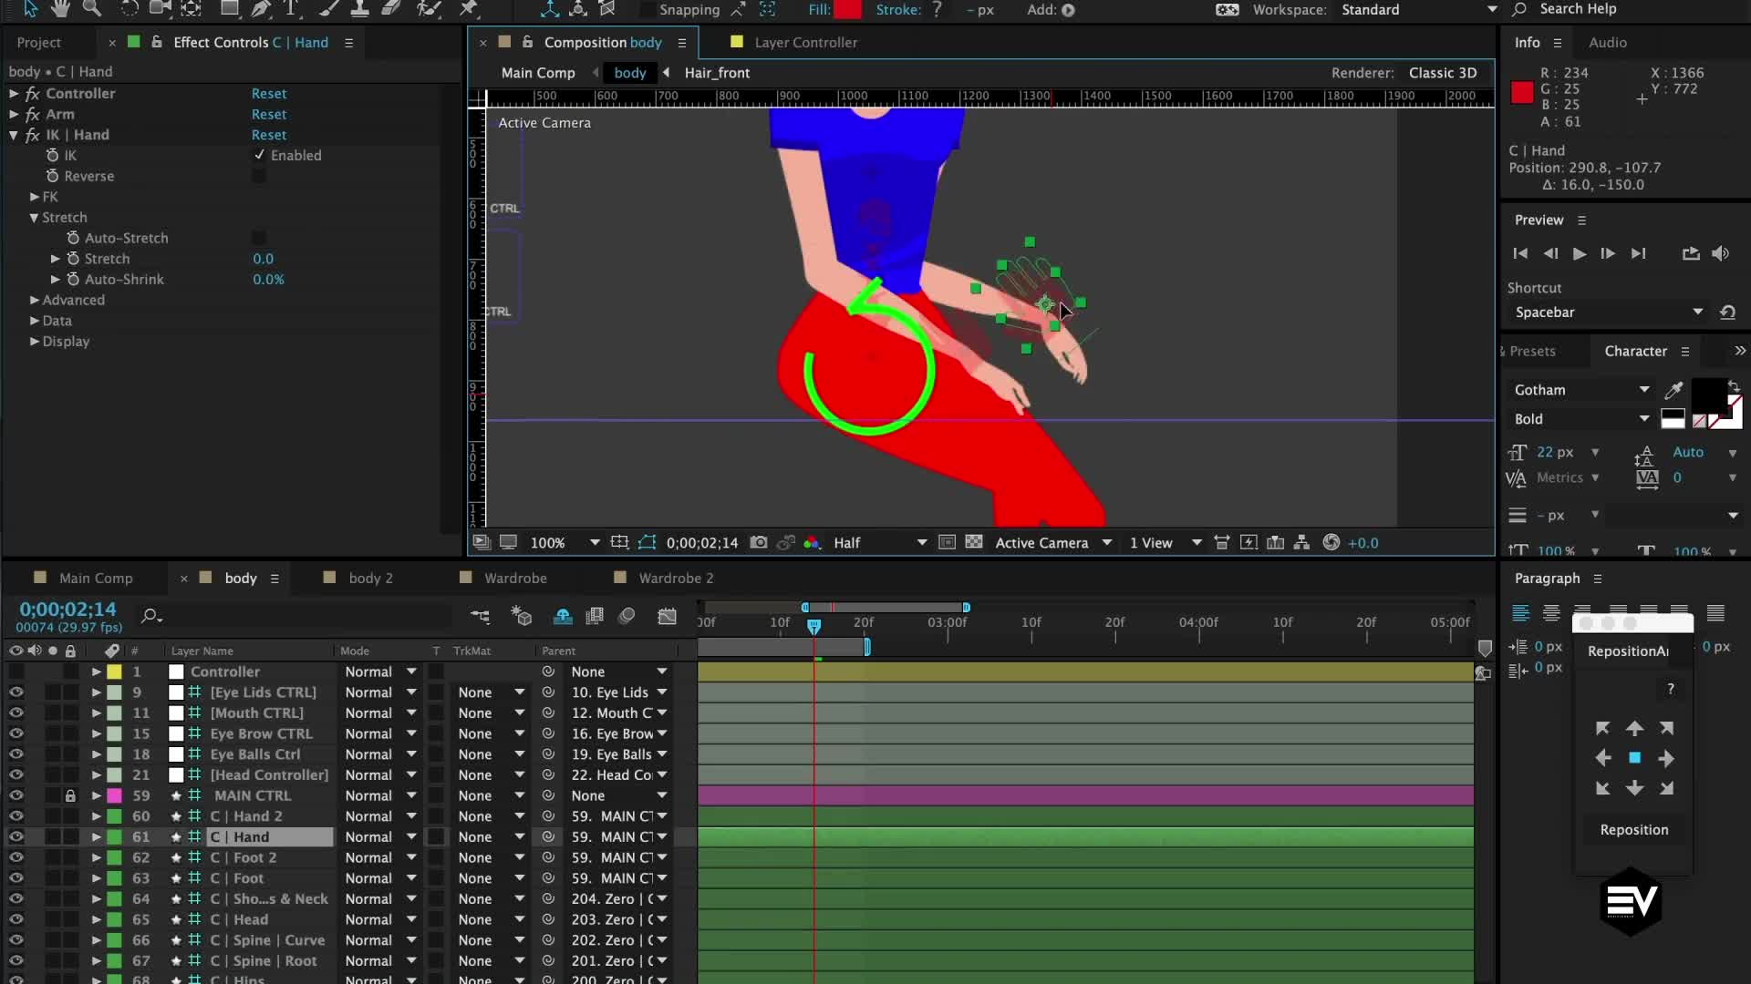Enable Frame Blending for timeline layers
Screen dimensions: 1751x984
click(595, 616)
